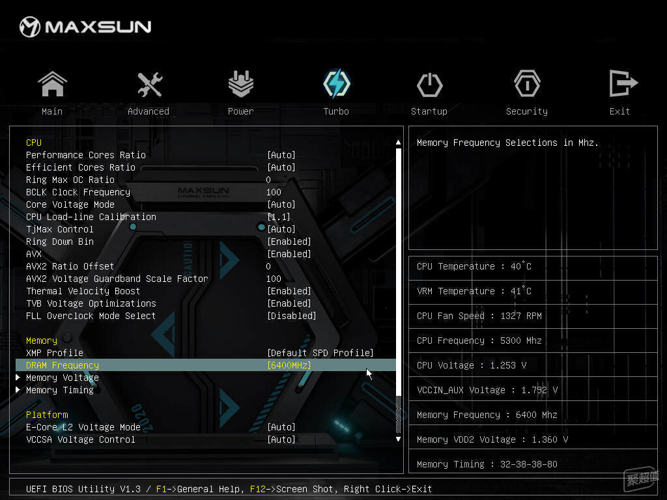Click the Security shield icon
The image size is (667, 500).
click(x=527, y=84)
